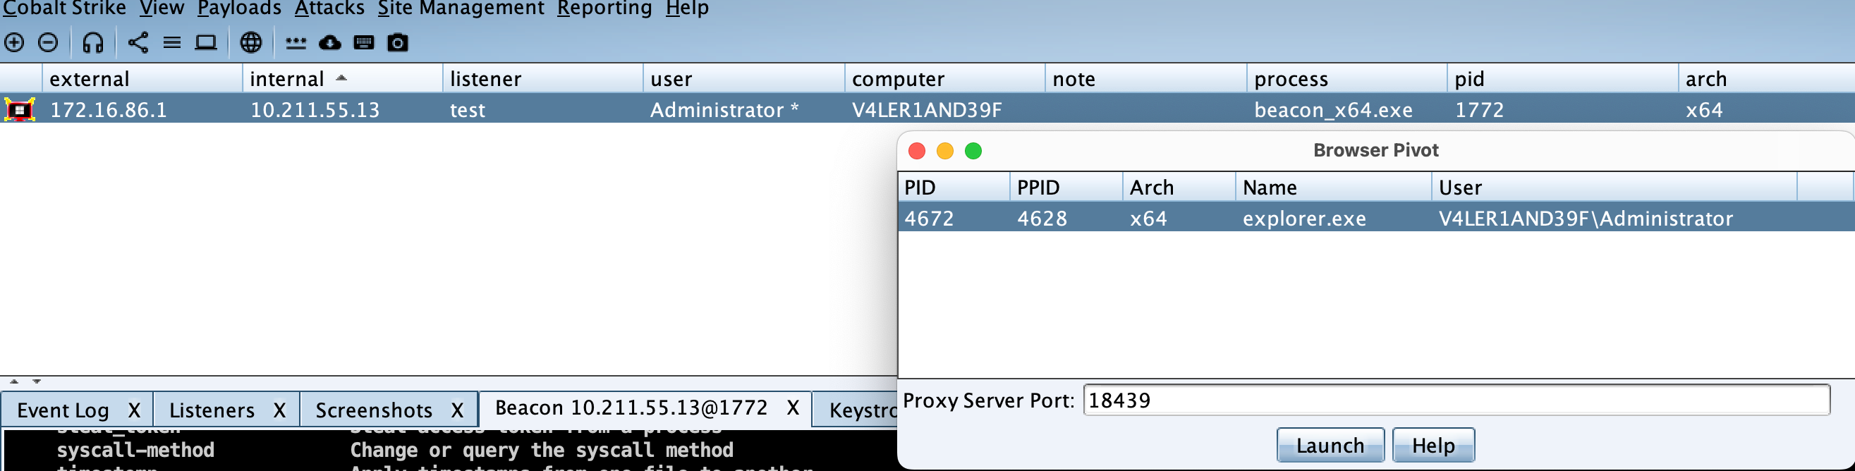This screenshot has height=471, width=1855.
Task: Switch to the Screenshots tab
Action: [x=374, y=410]
